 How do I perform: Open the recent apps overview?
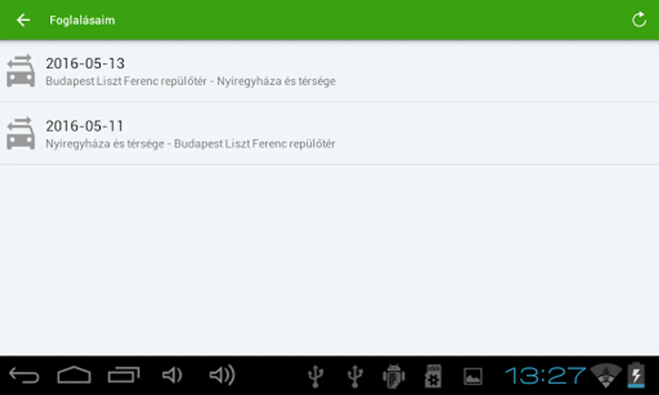(124, 375)
